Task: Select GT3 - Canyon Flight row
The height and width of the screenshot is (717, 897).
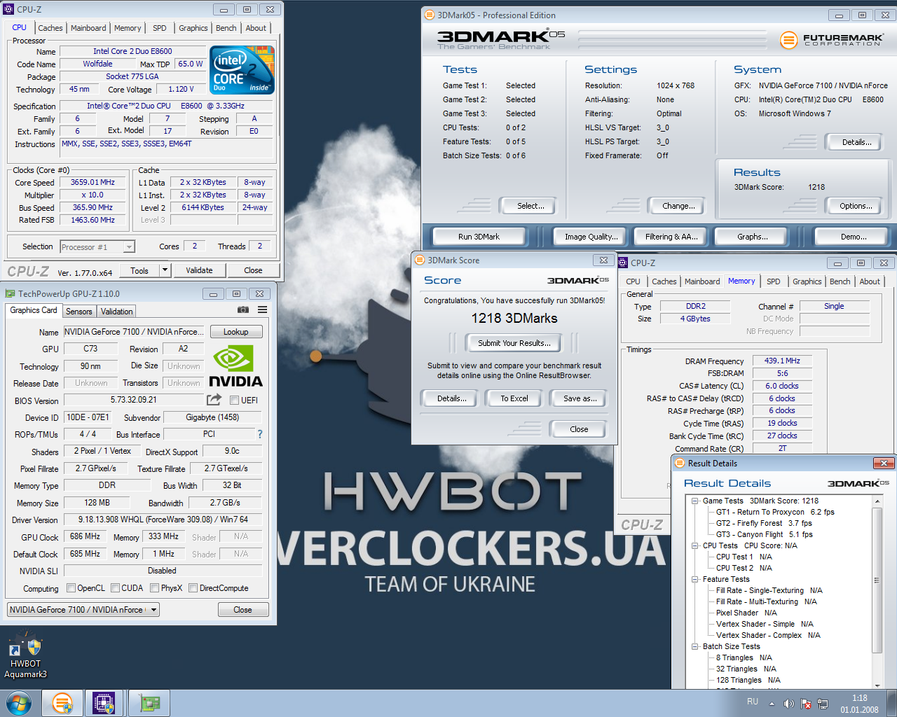Action: pyautogui.click(x=765, y=534)
